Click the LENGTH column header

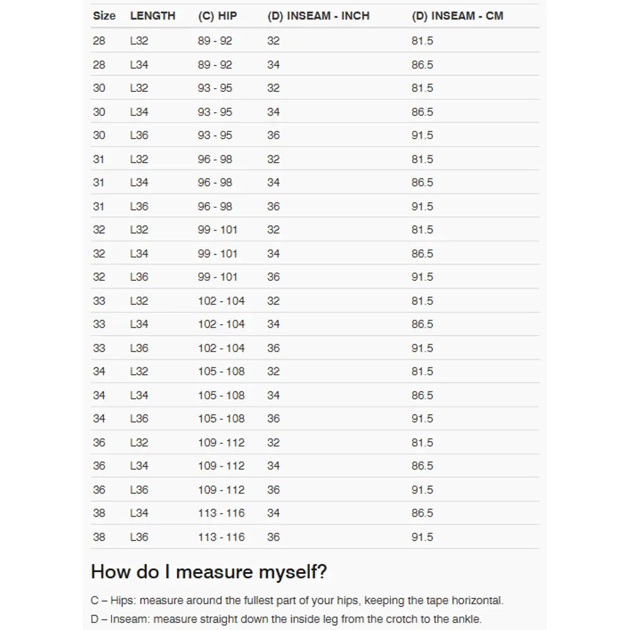[152, 16]
